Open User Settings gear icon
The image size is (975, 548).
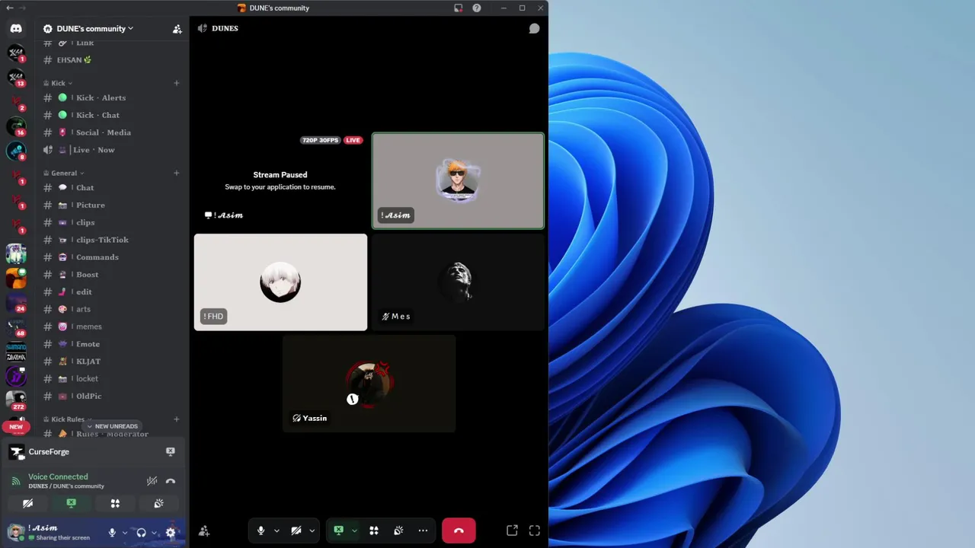(x=171, y=533)
